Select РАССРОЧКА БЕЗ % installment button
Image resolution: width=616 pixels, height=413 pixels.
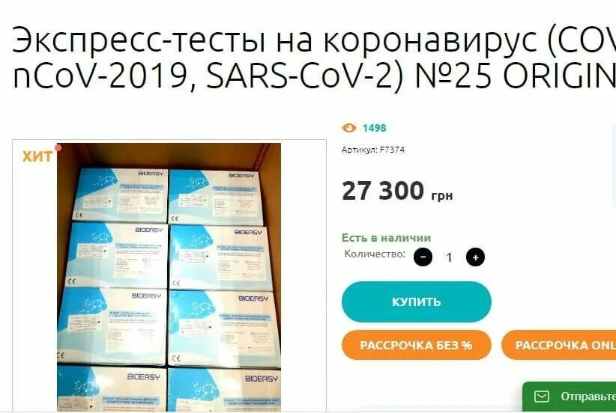[x=417, y=345]
